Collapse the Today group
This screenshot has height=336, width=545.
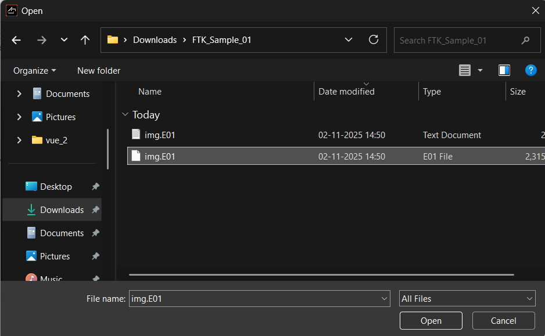coord(125,114)
